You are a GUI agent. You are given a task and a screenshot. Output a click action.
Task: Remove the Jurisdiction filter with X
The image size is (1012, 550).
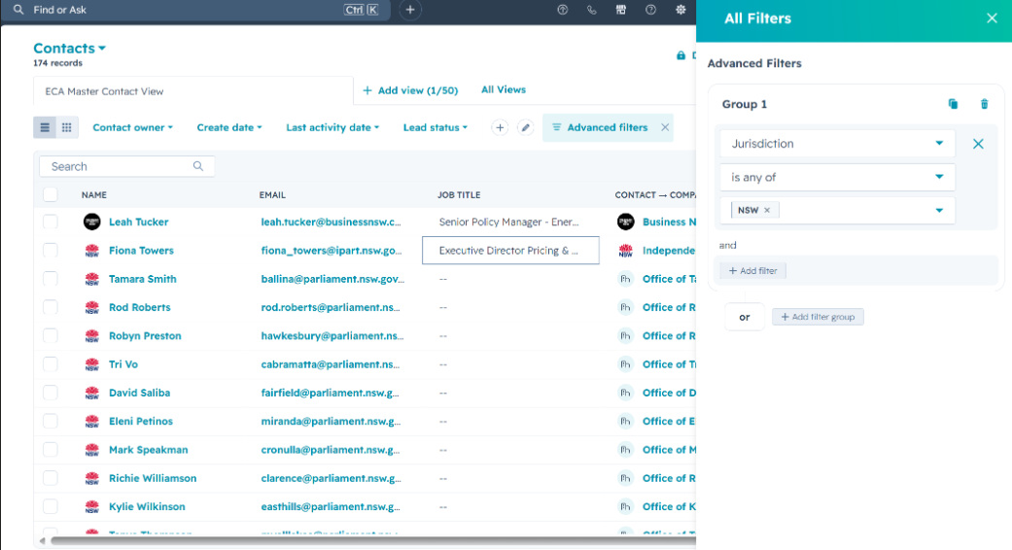point(978,144)
